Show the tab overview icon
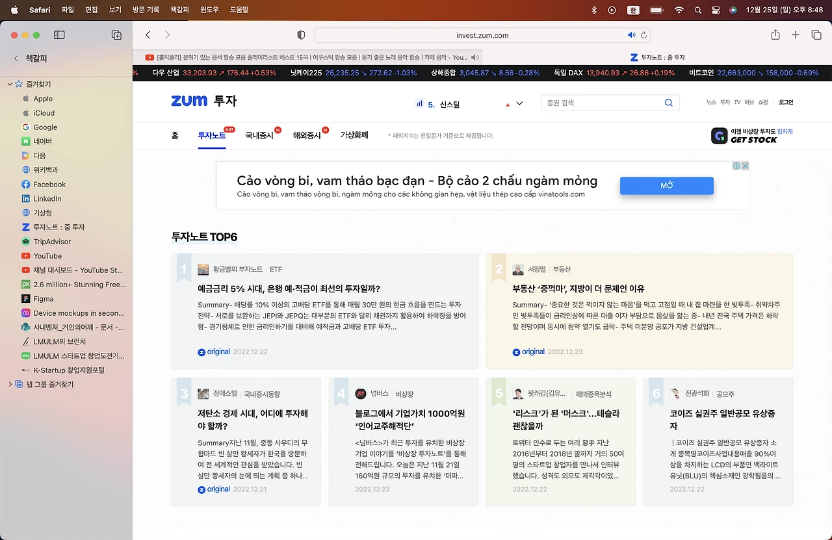The width and height of the screenshot is (832, 540). coord(816,35)
